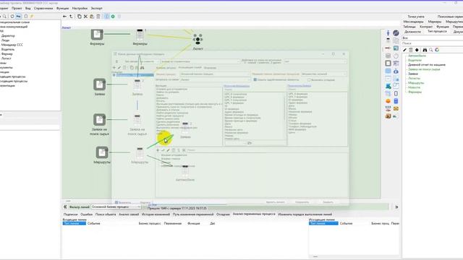Open the История изменений tab
463x260 pixels.
156,214
